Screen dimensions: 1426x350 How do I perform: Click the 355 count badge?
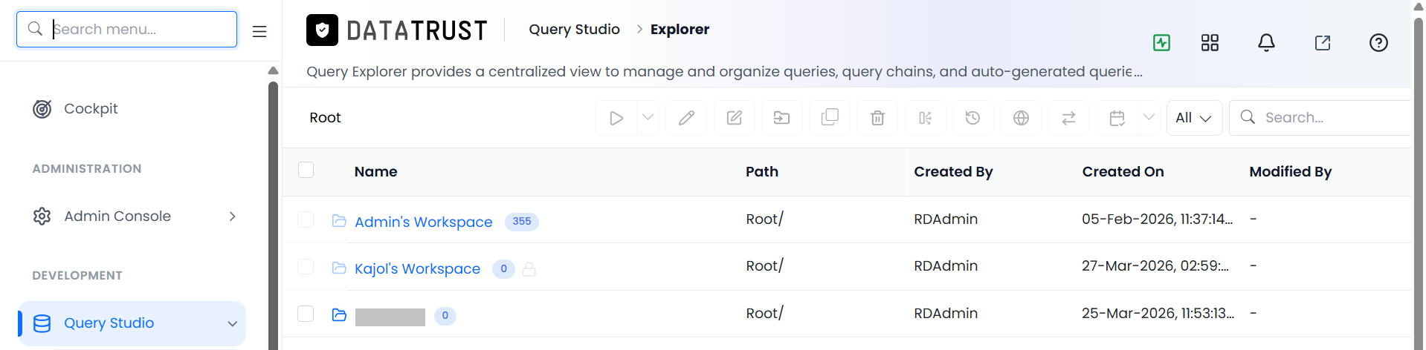tap(522, 221)
